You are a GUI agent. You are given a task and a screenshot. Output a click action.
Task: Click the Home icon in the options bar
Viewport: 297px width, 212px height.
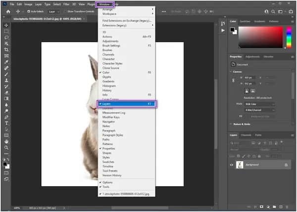[x=8, y=11]
